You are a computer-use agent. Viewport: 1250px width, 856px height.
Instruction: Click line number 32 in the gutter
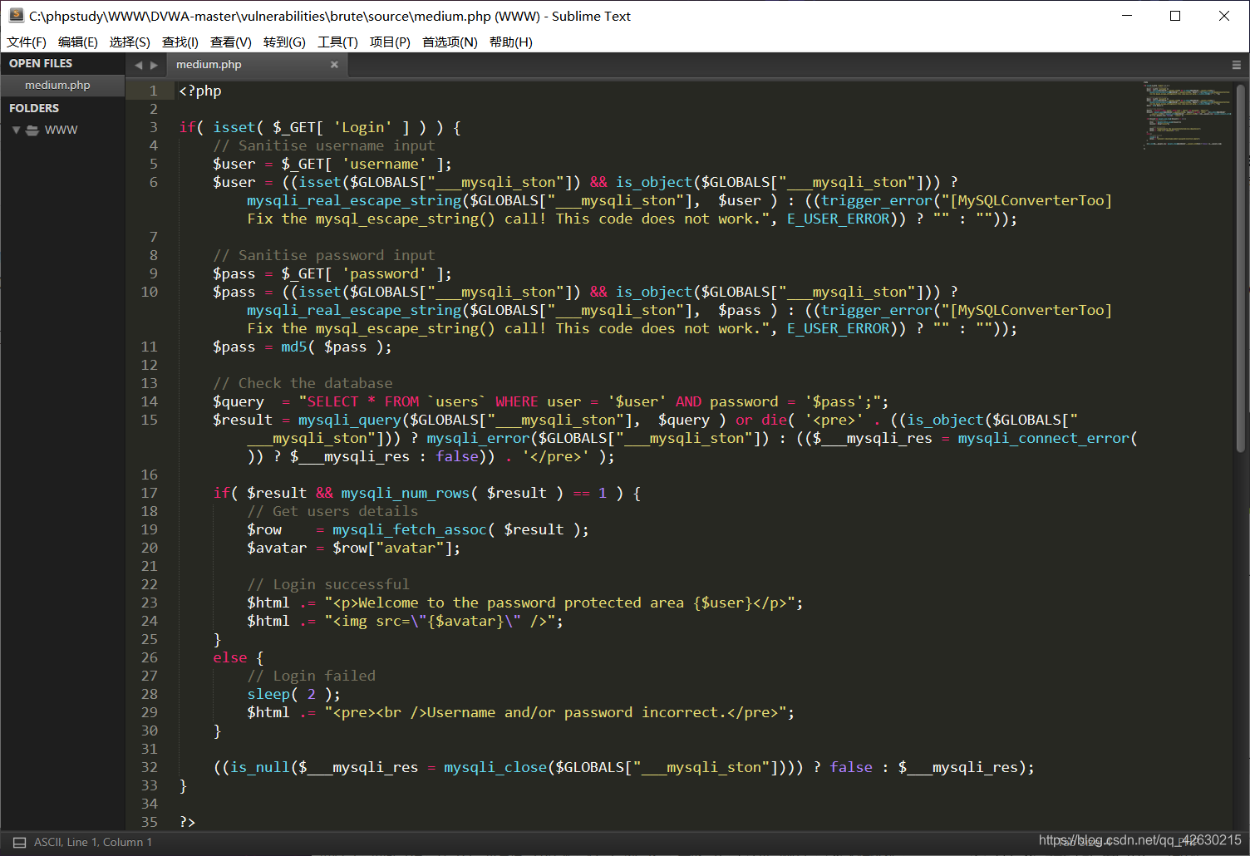point(149,767)
